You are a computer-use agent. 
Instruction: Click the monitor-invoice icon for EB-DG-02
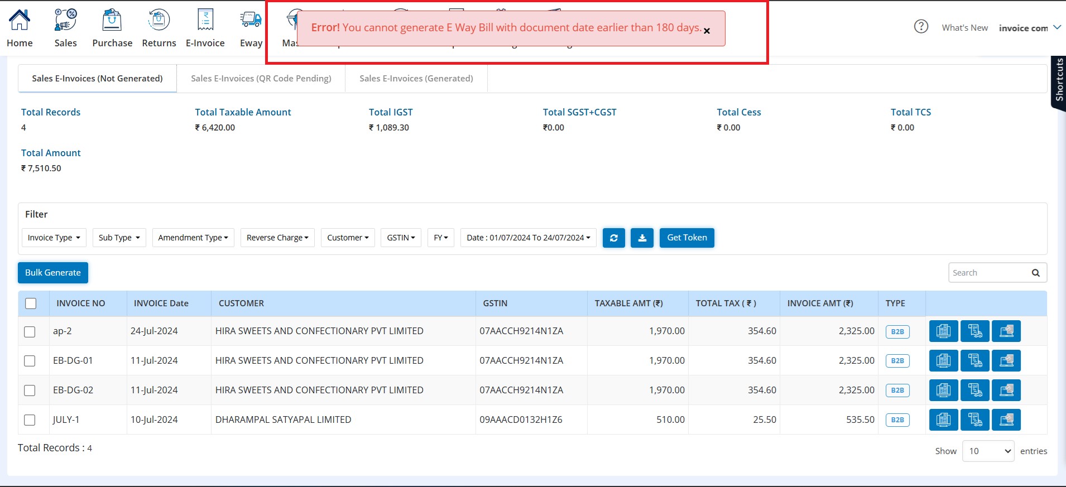pos(944,390)
